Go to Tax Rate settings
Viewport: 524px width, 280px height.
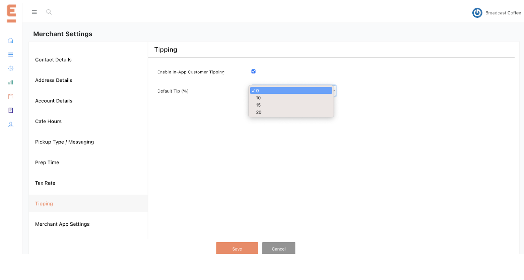tap(45, 183)
